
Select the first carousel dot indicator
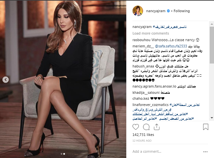[62, 154]
